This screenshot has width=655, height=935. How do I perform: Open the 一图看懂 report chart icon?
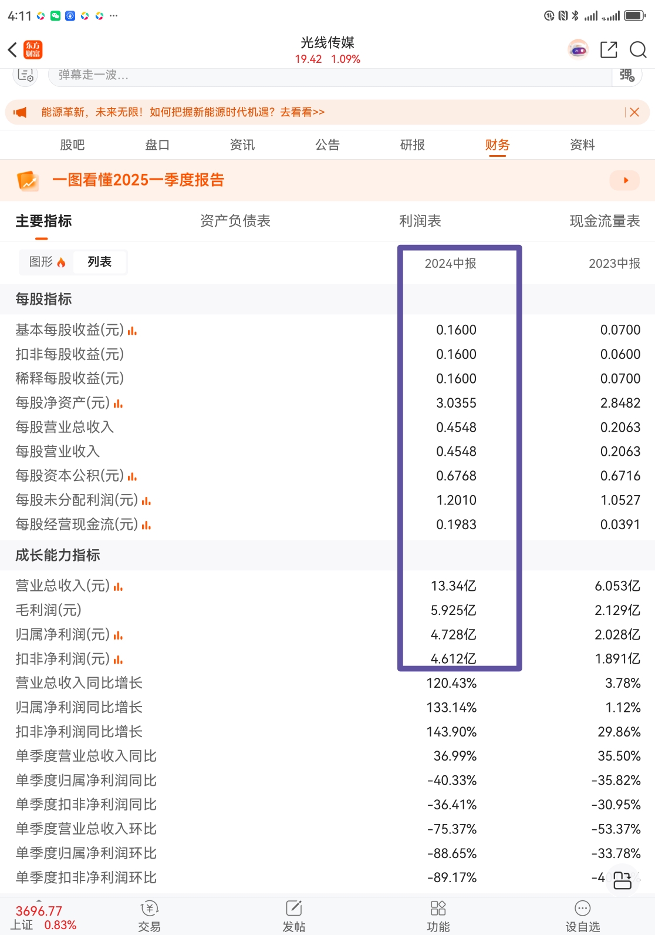click(28, 180)
